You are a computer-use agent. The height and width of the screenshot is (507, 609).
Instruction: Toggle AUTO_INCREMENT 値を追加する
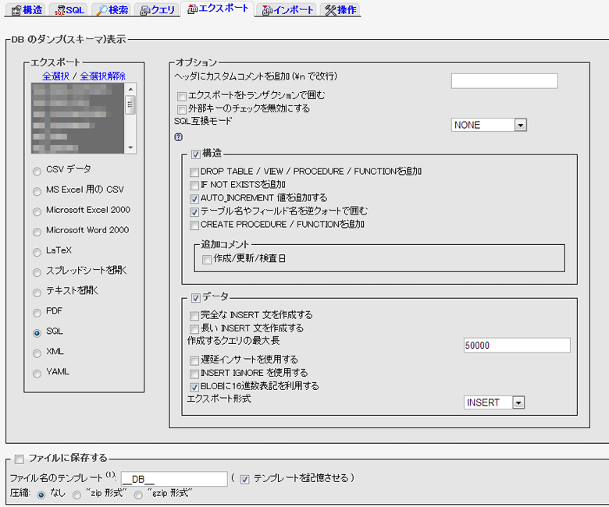[194, 199]
